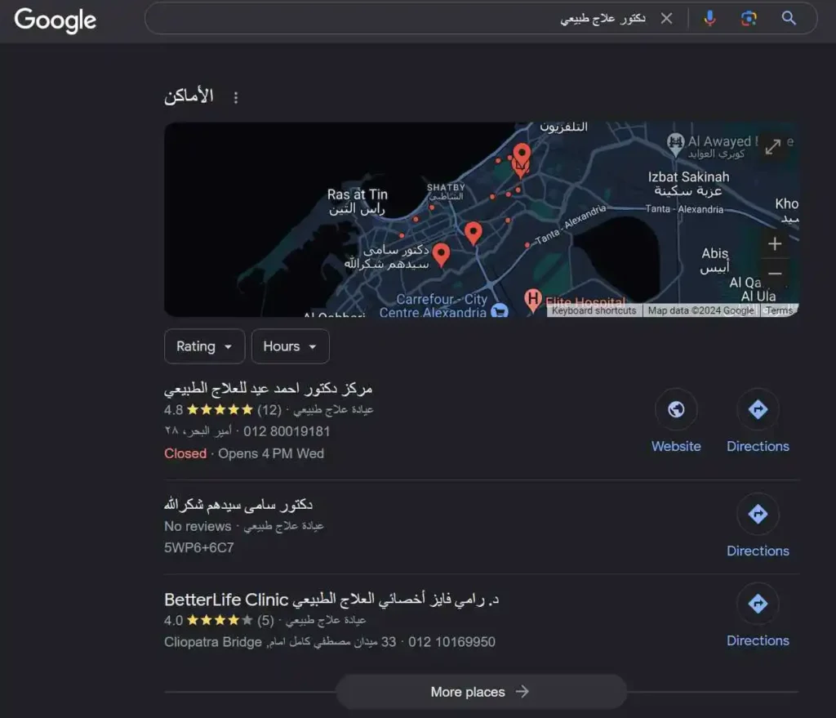Open the three-dot menu next to الأماكن
The height and width of the screenshot is (718, 836).
[235, 97]
